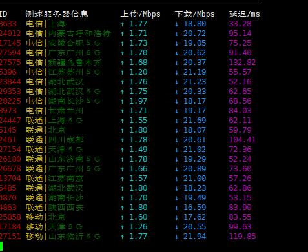The width and height of the screenshot is (308, 252).
Task: Select the 电信 安徽合肥 5G server name
Action: click(x=63, y=43)
